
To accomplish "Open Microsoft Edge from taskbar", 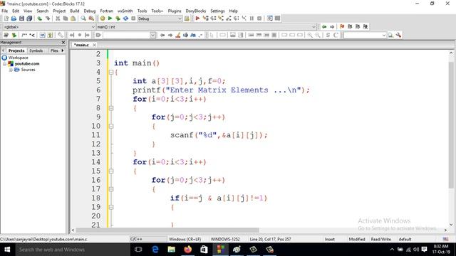I will click(x=155, y=250).
